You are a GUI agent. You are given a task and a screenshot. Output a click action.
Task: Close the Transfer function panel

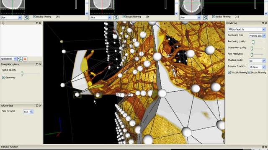[x=266, y=147]
